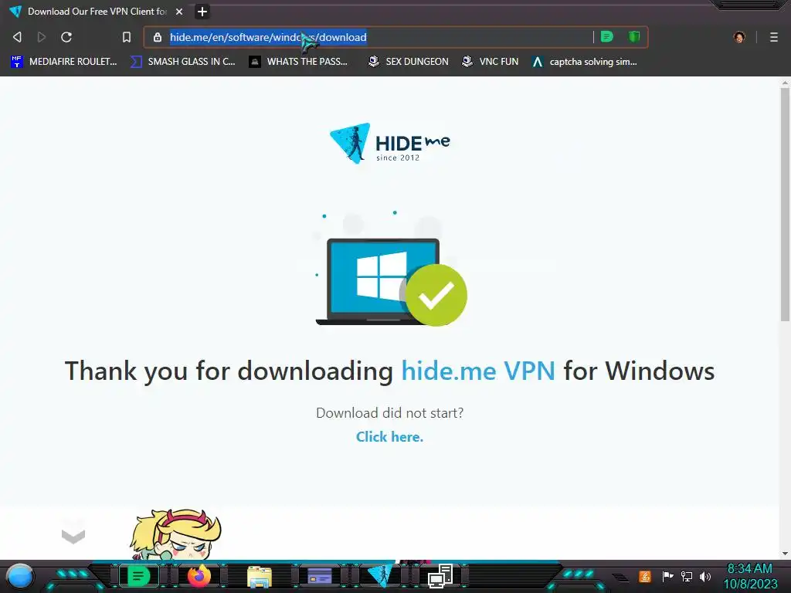Bookmark this page with the bookmark icon

click(127, 37)
